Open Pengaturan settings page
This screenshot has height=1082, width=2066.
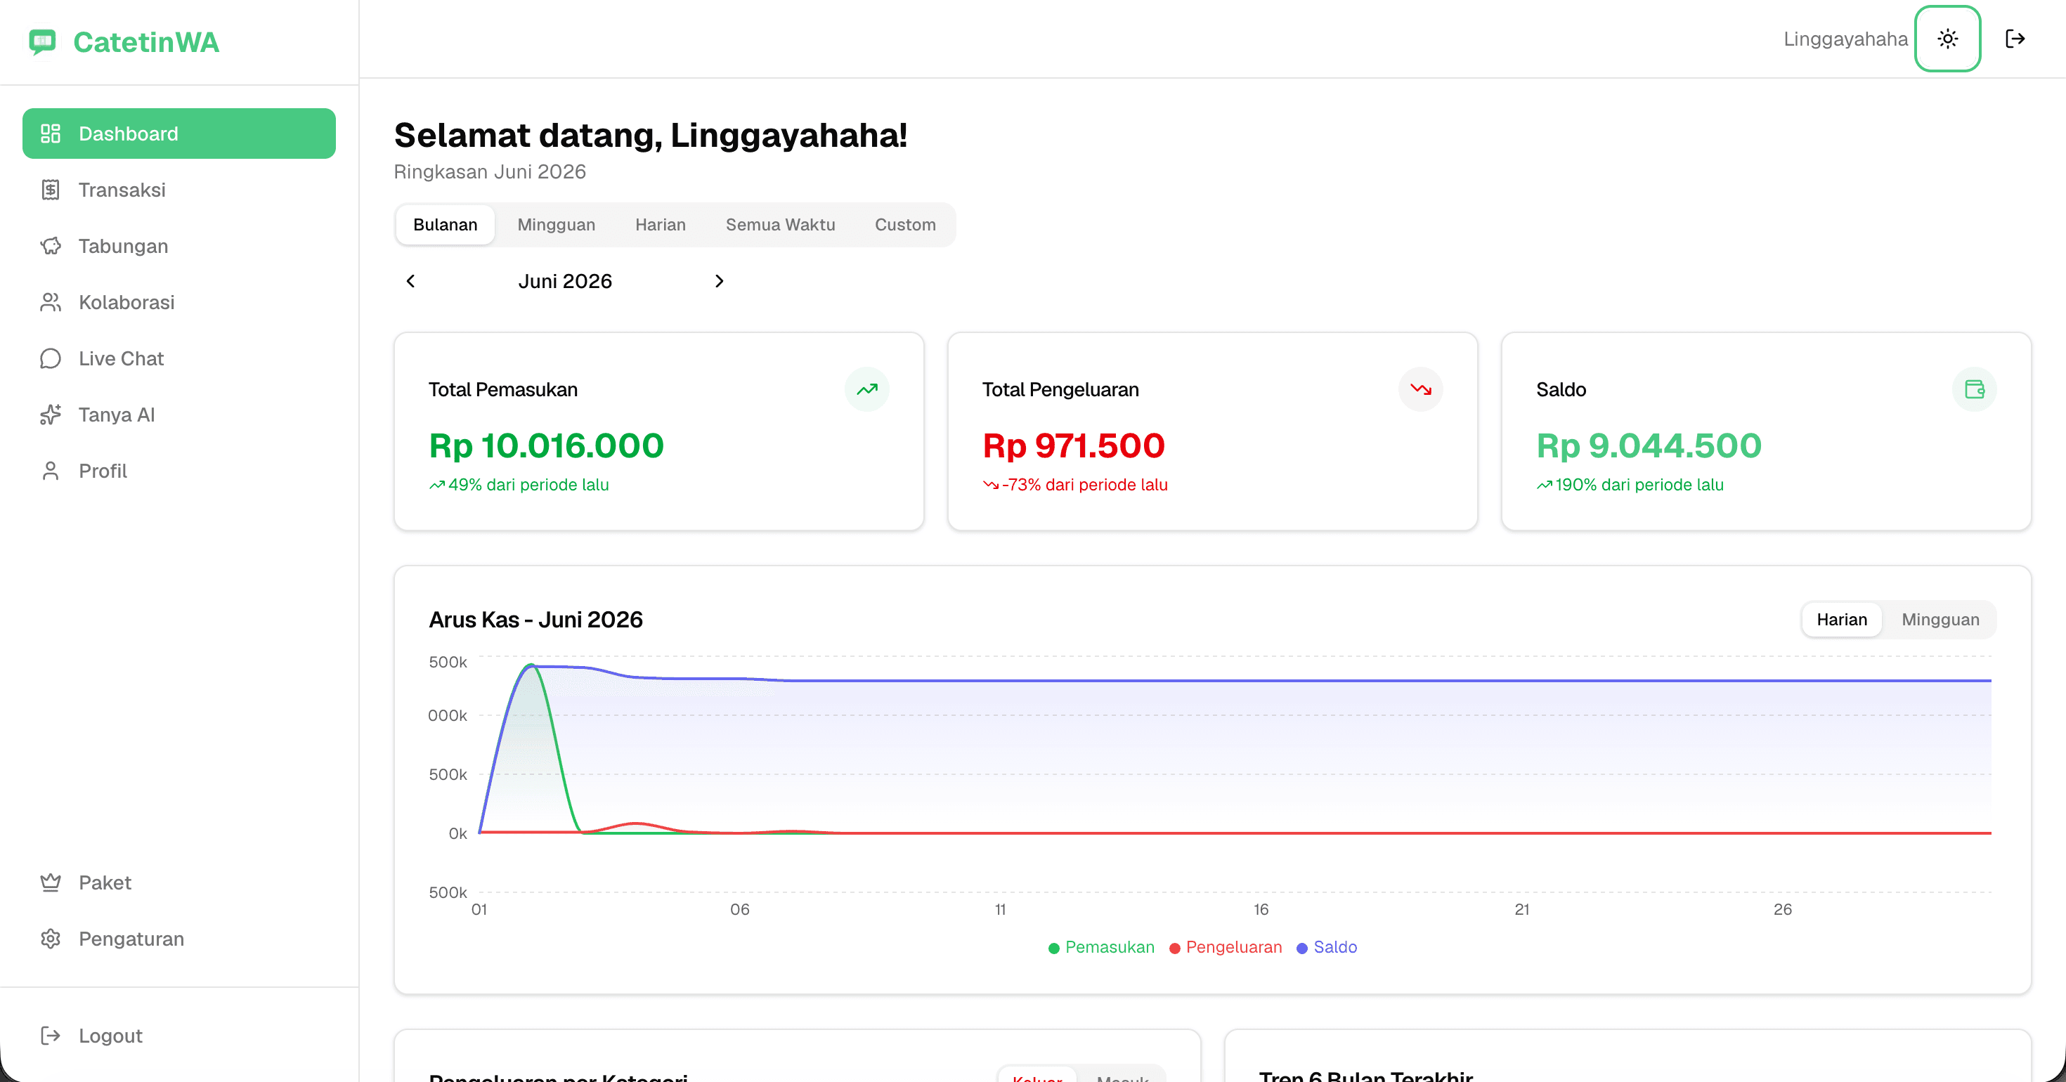point(179,939)
